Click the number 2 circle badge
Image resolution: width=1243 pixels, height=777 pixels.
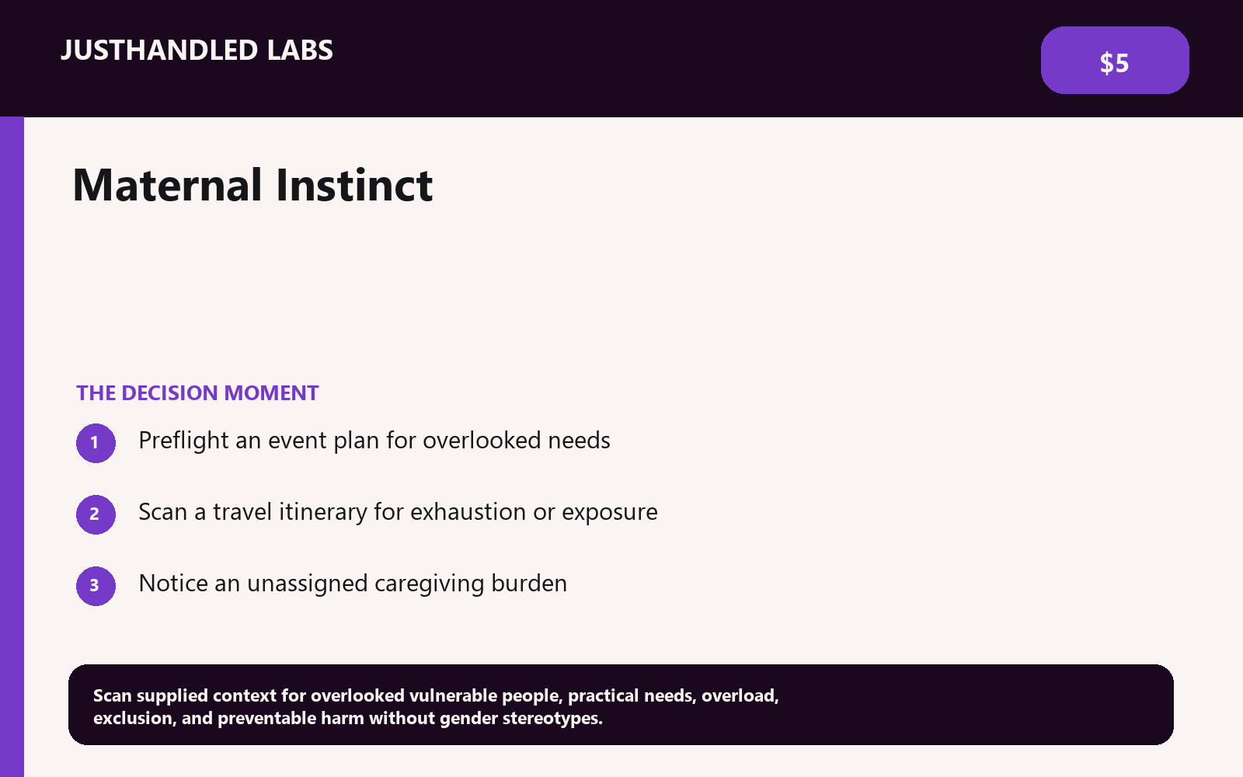[96, 514]
